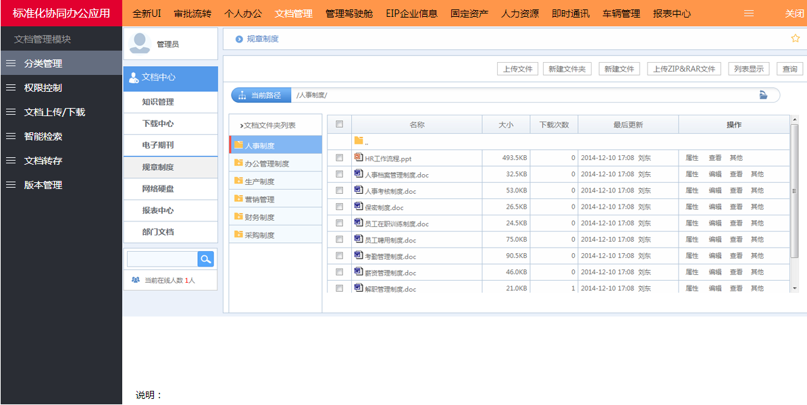This screenshot has width=807, height=405.
Task: Select 知识管理 in 文档中心 menu
Action: (x=170, y=102)
